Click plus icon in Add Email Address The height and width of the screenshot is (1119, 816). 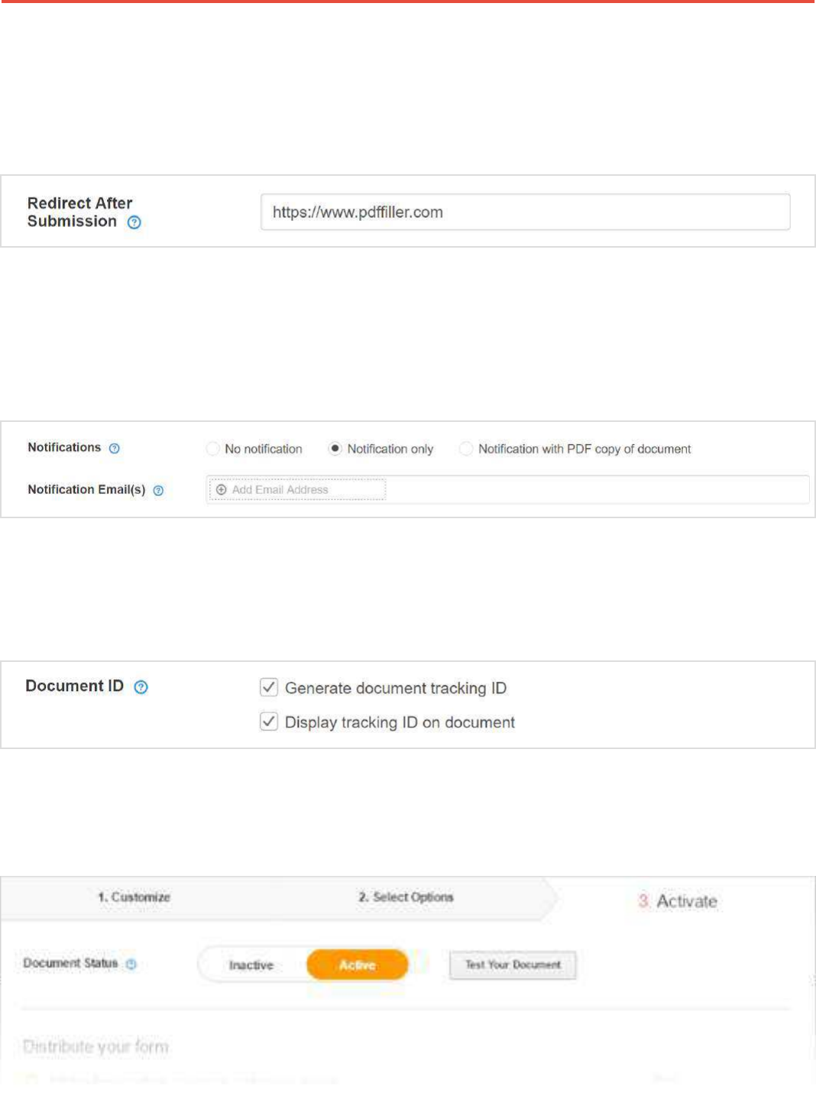coord(222,490)
